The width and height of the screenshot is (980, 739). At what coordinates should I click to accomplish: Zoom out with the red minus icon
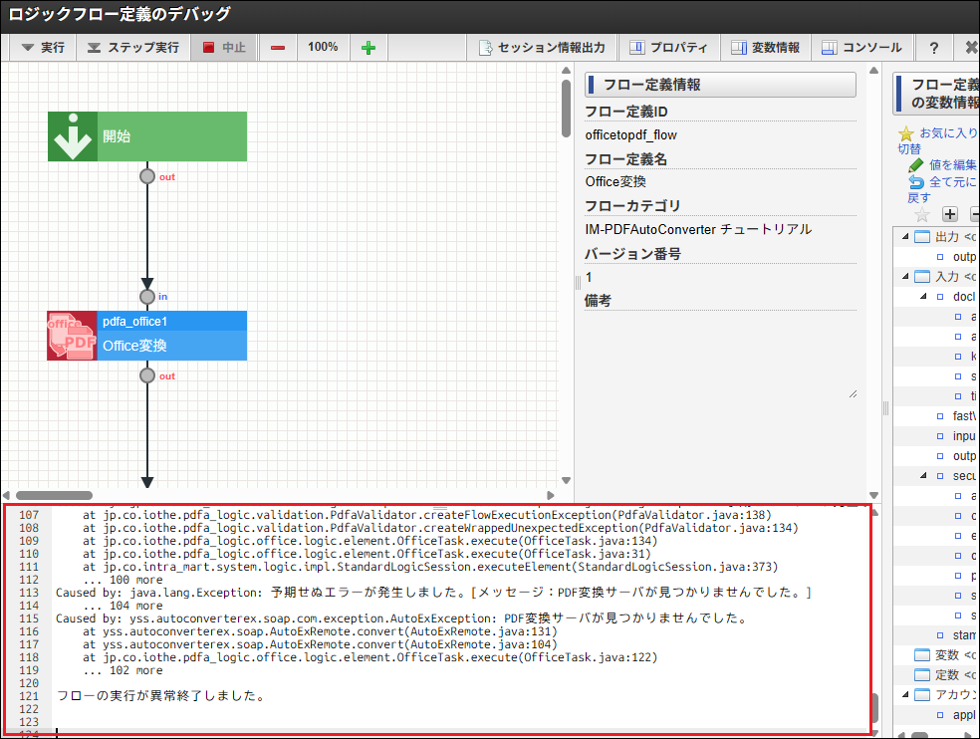coord(278,48)
